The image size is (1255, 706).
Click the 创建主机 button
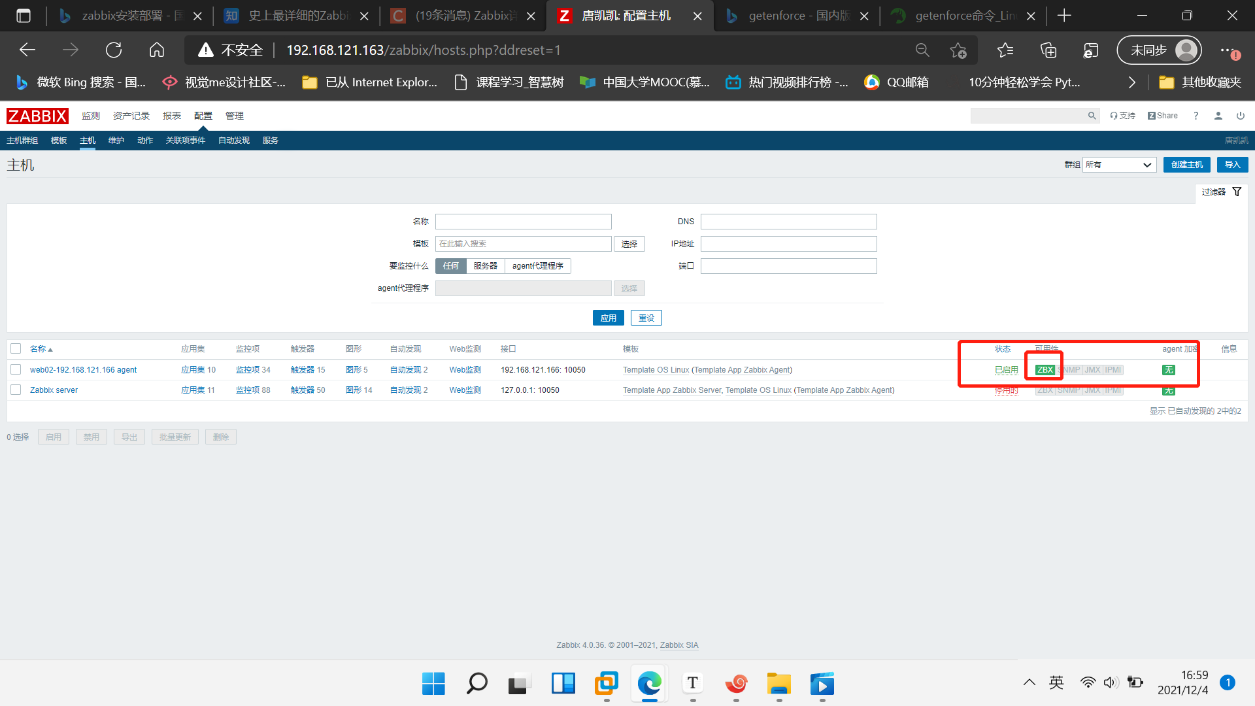tap(1187, 165)
